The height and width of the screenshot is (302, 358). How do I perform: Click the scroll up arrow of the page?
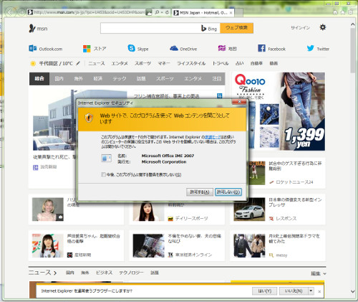[353, 24]
